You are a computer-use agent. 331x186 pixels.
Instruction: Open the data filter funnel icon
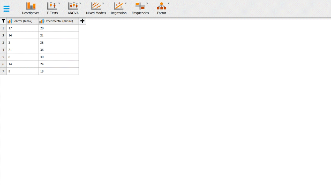click(3, 21)
